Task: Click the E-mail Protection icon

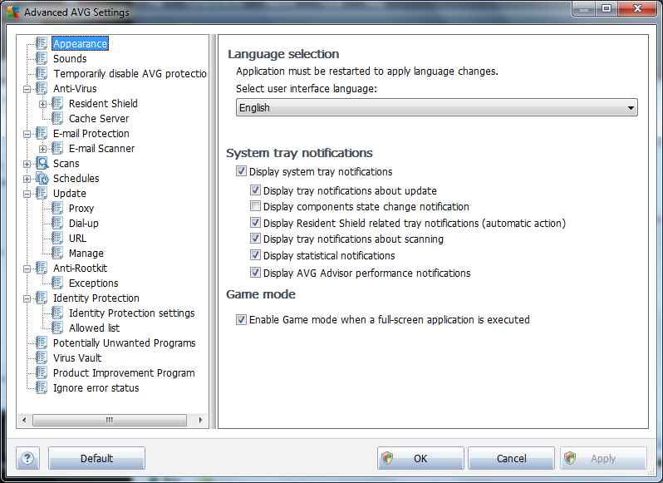Action: [x=42, y=133]
